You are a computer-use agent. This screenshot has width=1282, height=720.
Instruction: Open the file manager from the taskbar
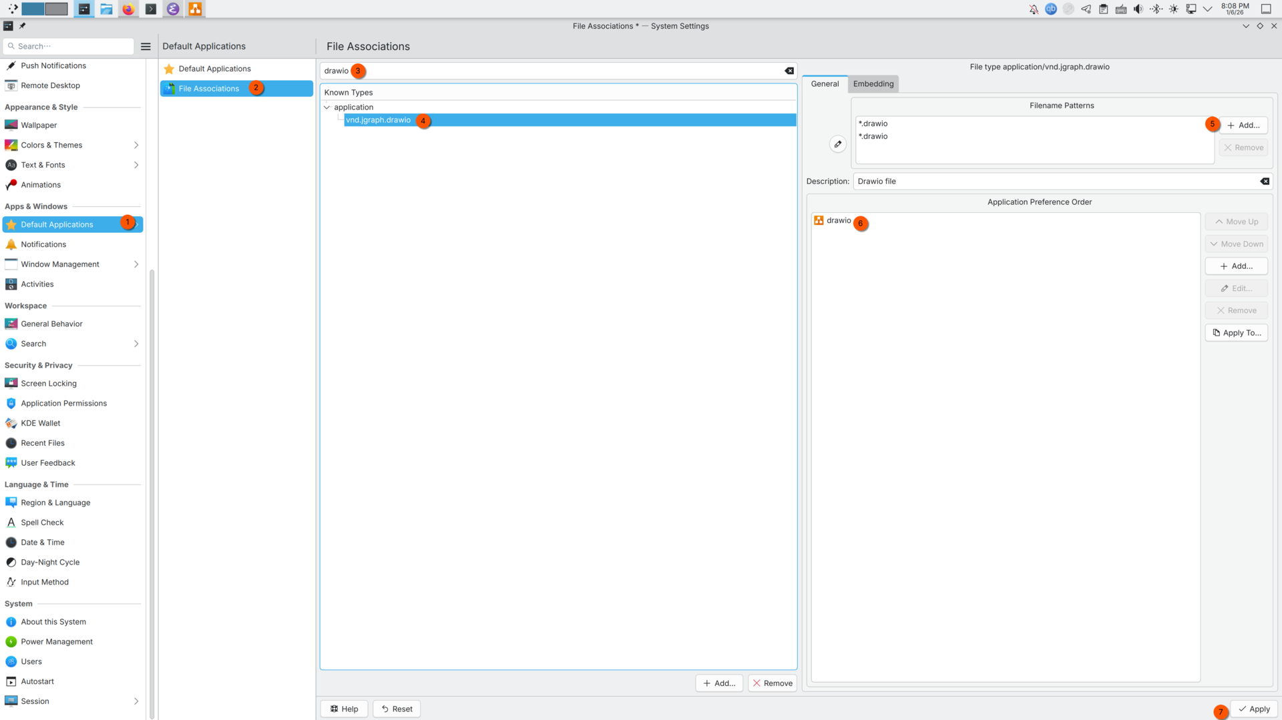[106, 9]
